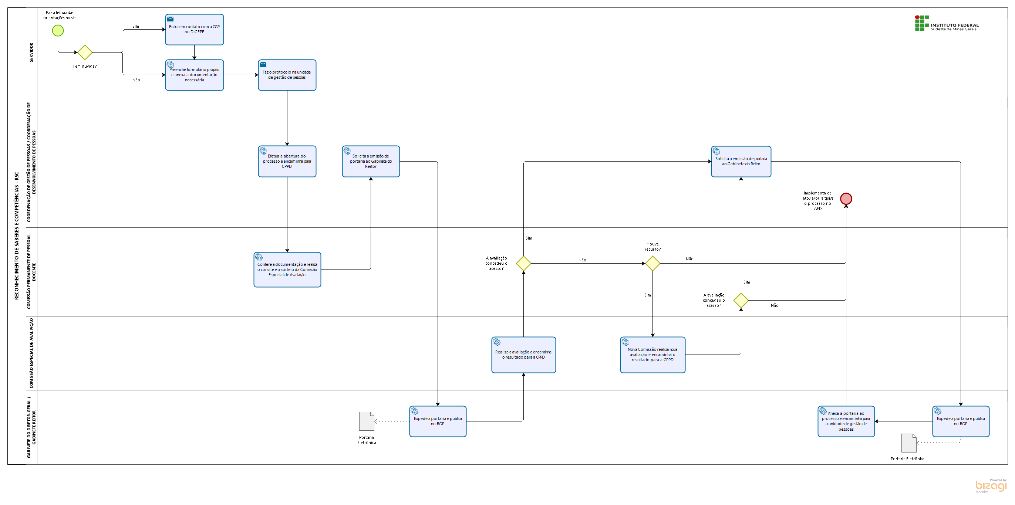The height and width of the screenshot is (505, 1015).
Task: Click the Bizagi Modeler logo
Action: point(991,486)
